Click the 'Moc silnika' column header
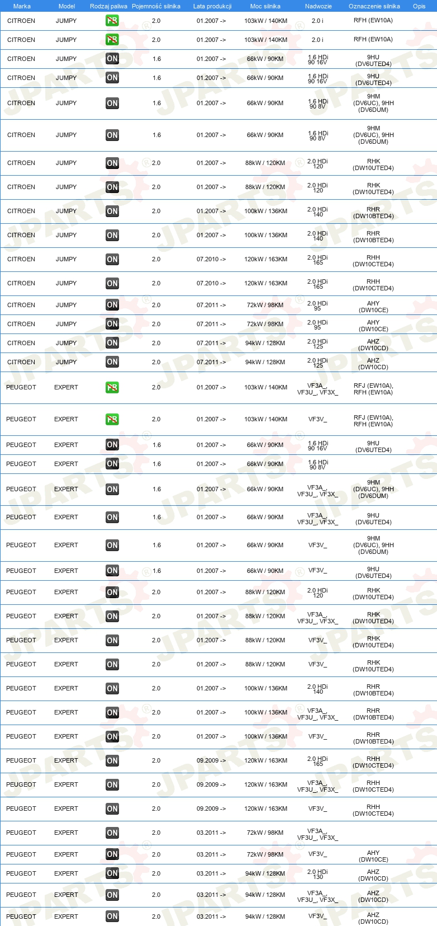Viewport: 437px width, 926px height. tap(265, 6)
